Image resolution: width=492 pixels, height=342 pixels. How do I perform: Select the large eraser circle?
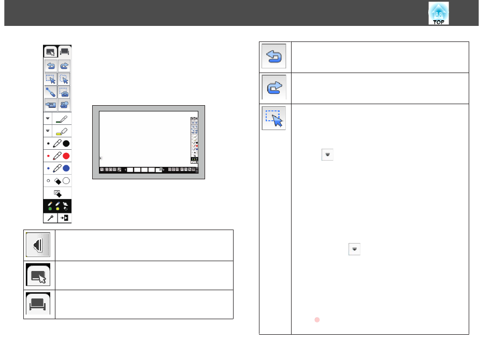pyautogui.click(x=66, y=180)
